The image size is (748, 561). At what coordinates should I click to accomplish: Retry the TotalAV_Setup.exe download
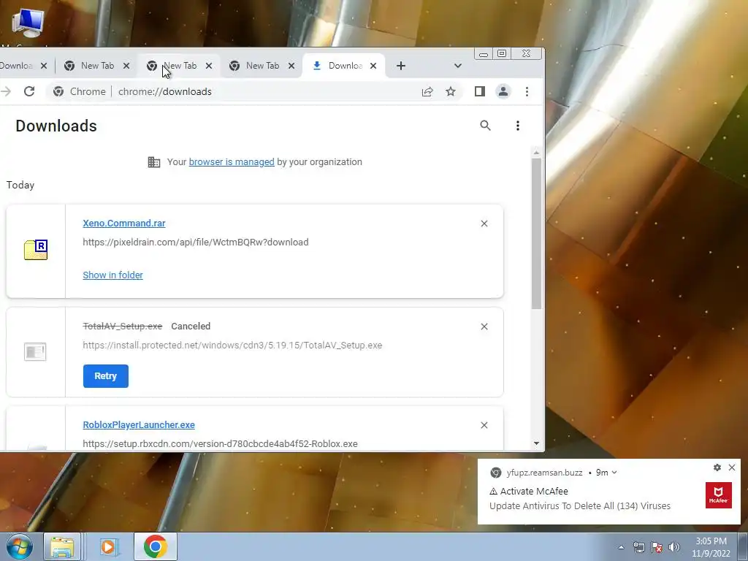(x=105, y=376)
